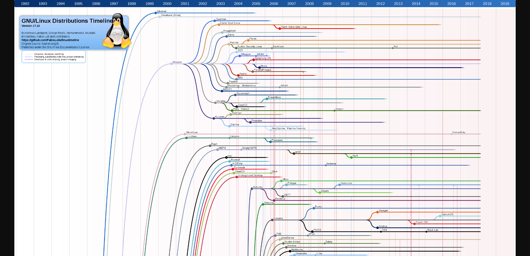This screenshot has width=530, height=256.
Task: Click the Underground Desktop label
Action: click(250, 175)
